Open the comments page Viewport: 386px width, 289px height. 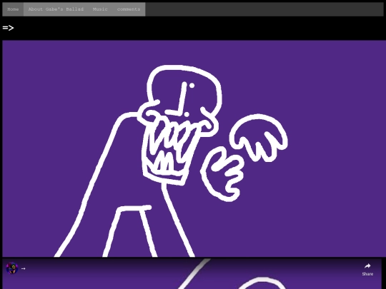tap(129, 9)
